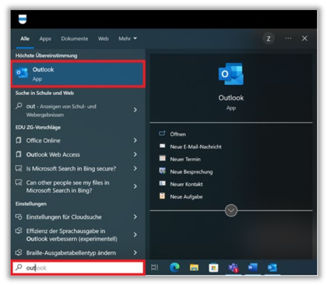The image size is (327, 285).
Task: Choose Neuer Termin action
Action: (x=185, y=159)
